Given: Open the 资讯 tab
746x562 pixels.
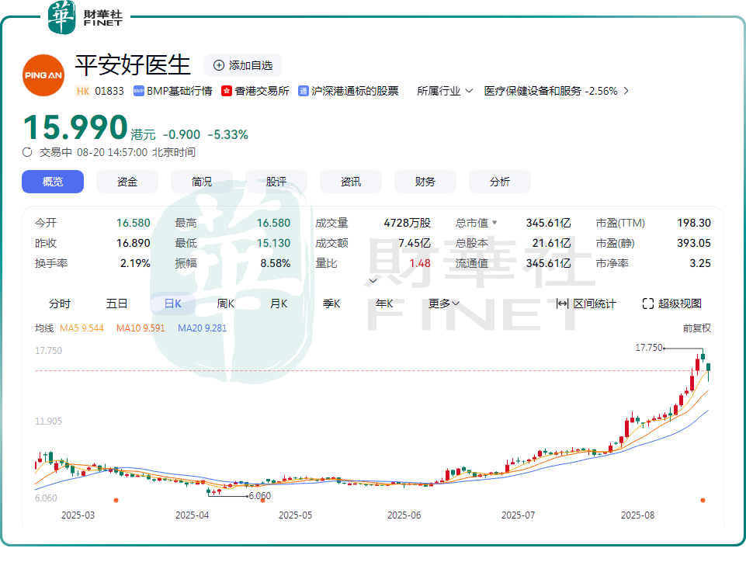Looking at the screenshot, I should click(351, 182).
